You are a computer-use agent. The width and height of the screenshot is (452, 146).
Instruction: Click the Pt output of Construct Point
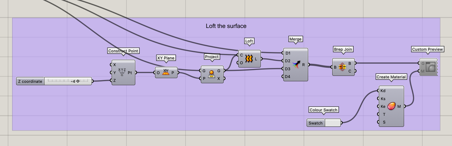coord(130,73)
